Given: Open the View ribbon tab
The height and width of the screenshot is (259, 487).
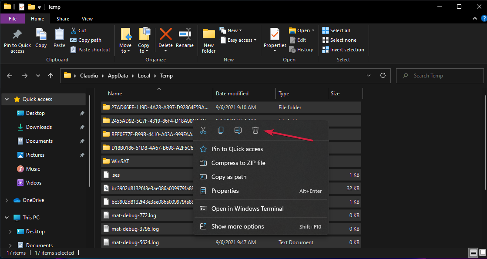Looking at the screenshot, I should click(87, 19).
